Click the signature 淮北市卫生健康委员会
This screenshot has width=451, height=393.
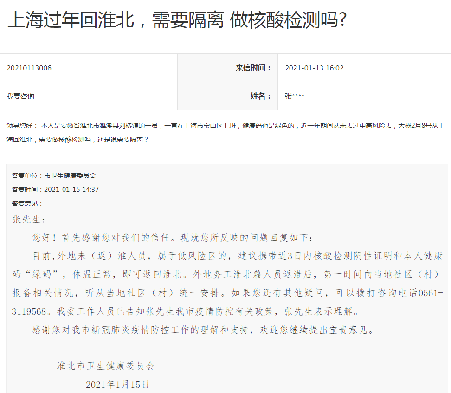(x=106, y=366)
